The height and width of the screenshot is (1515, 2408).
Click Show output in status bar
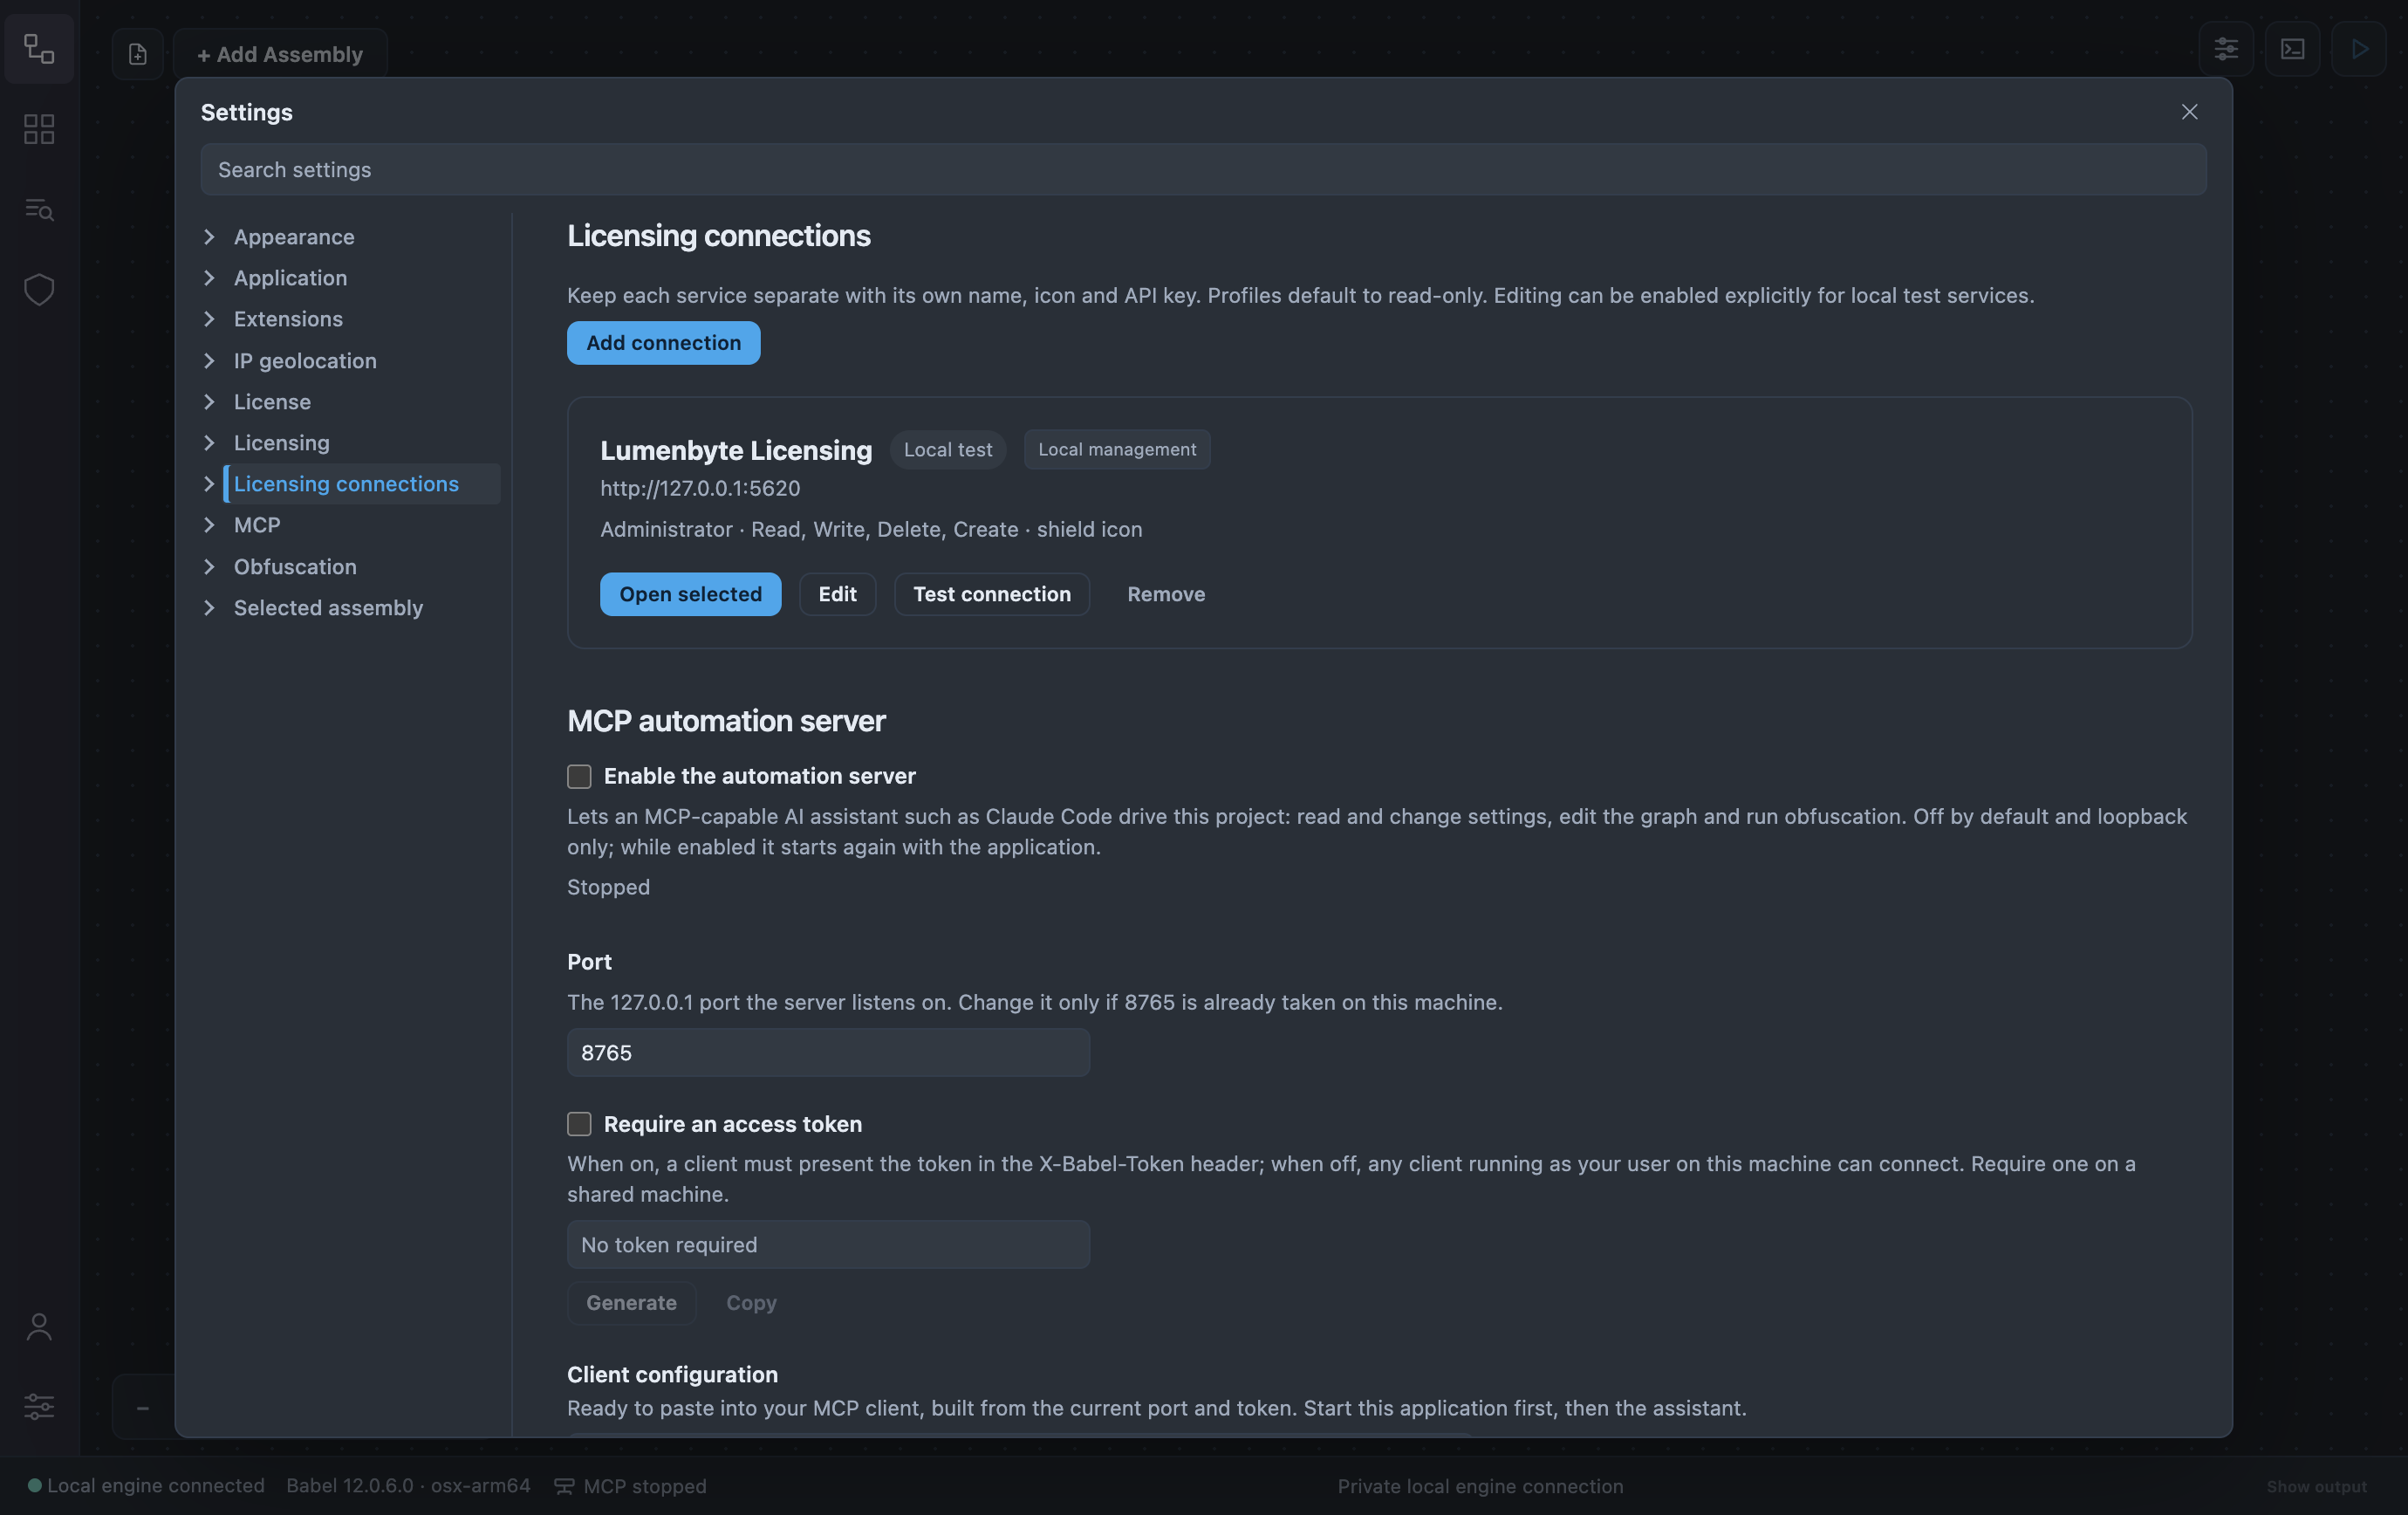click(2316, 1487)
